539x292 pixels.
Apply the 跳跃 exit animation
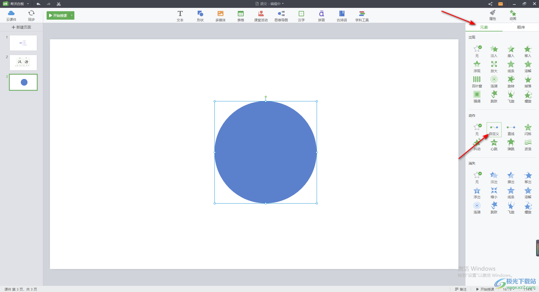point(494,208)
